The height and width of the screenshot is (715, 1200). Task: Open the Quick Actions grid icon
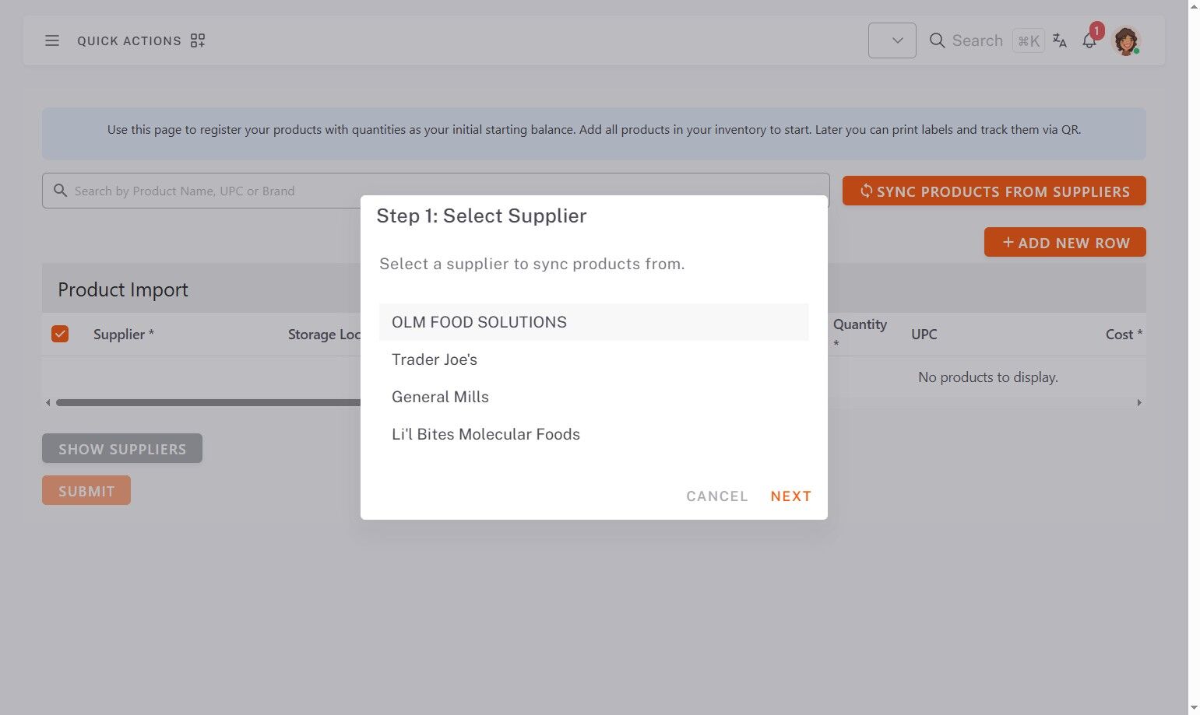[x=198, y=40]
